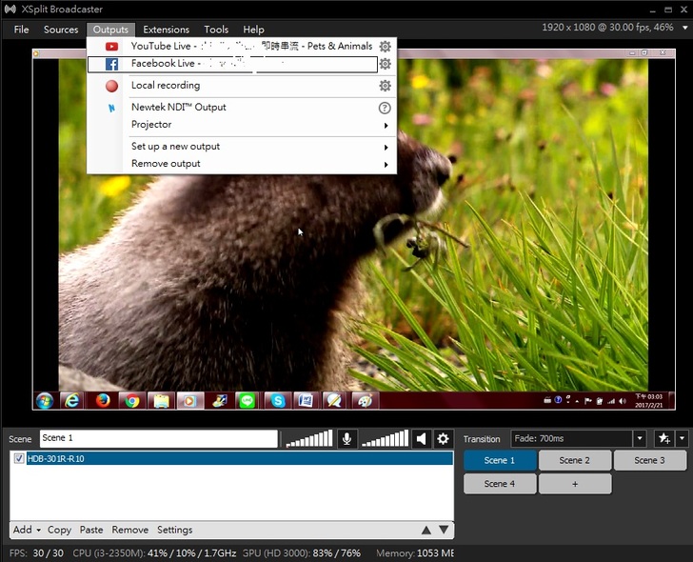Mute the speaker output

(422, 439)
